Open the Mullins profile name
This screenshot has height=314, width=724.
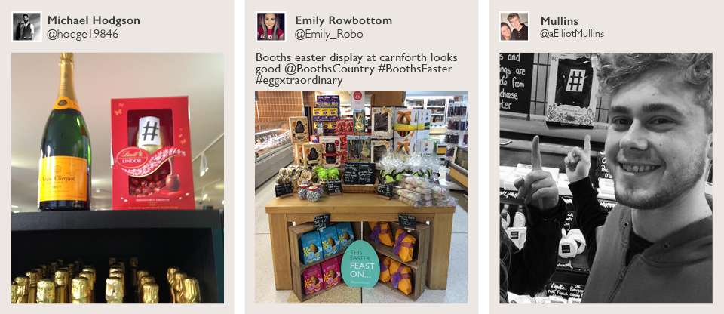click(x=560, y=21)
